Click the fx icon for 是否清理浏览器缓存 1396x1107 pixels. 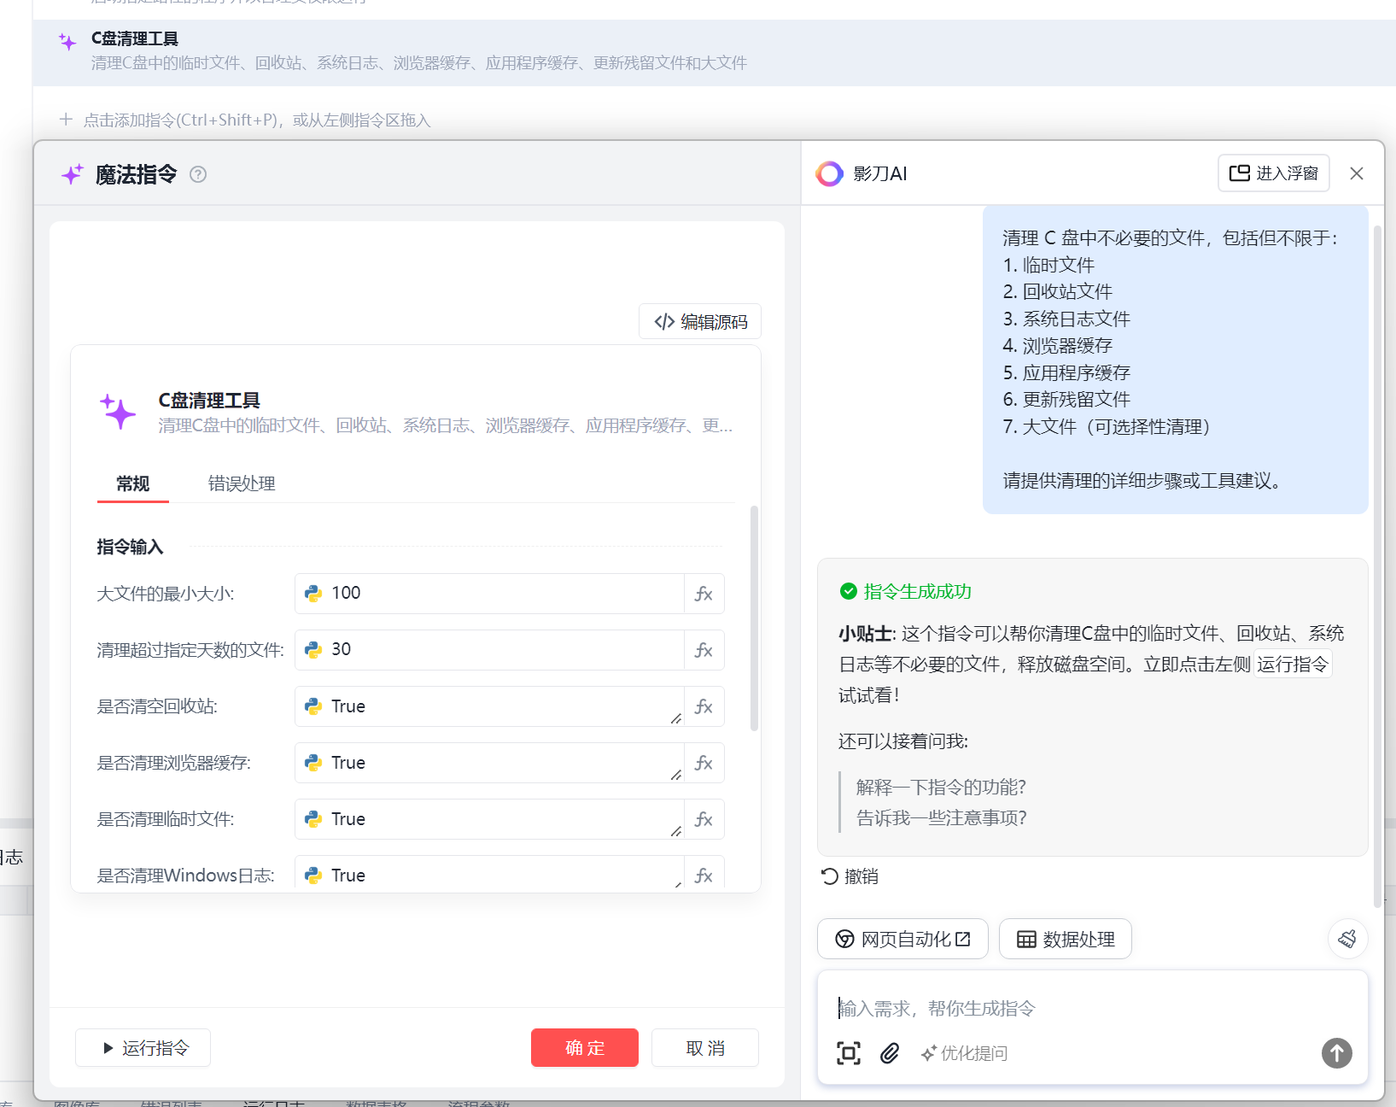click(704, 763)
